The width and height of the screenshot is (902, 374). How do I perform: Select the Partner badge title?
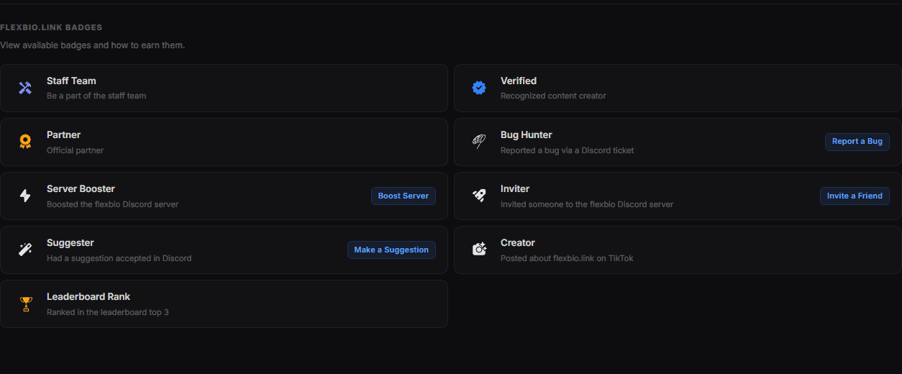(x=63, y=134)
